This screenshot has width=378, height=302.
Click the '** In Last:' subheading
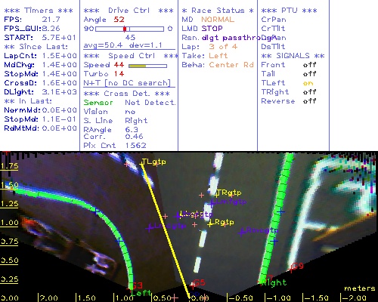pyautogui.click(x=28, y=101)
